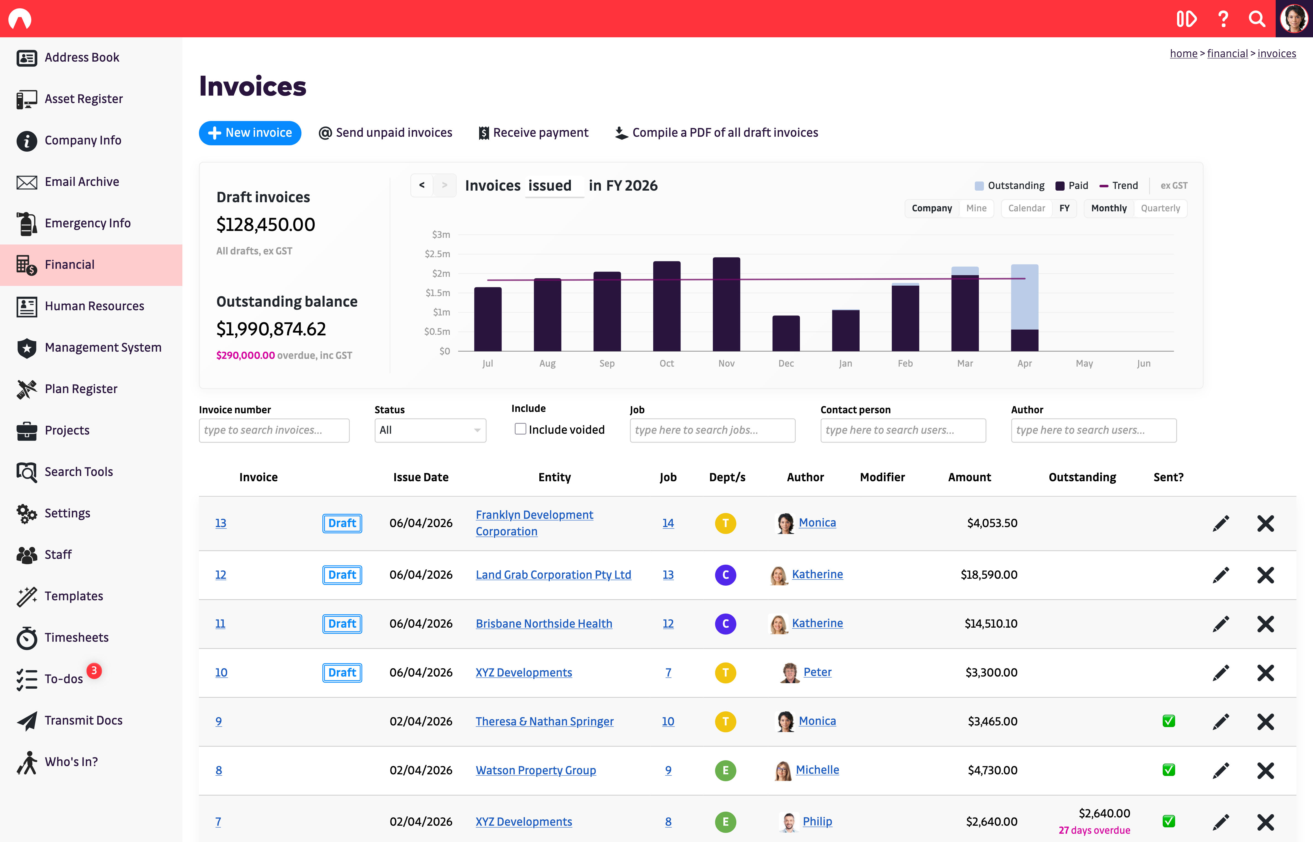Click the search magnifier icon in header
This screenshot has height=842, width=1313.
pos(1257,19)
